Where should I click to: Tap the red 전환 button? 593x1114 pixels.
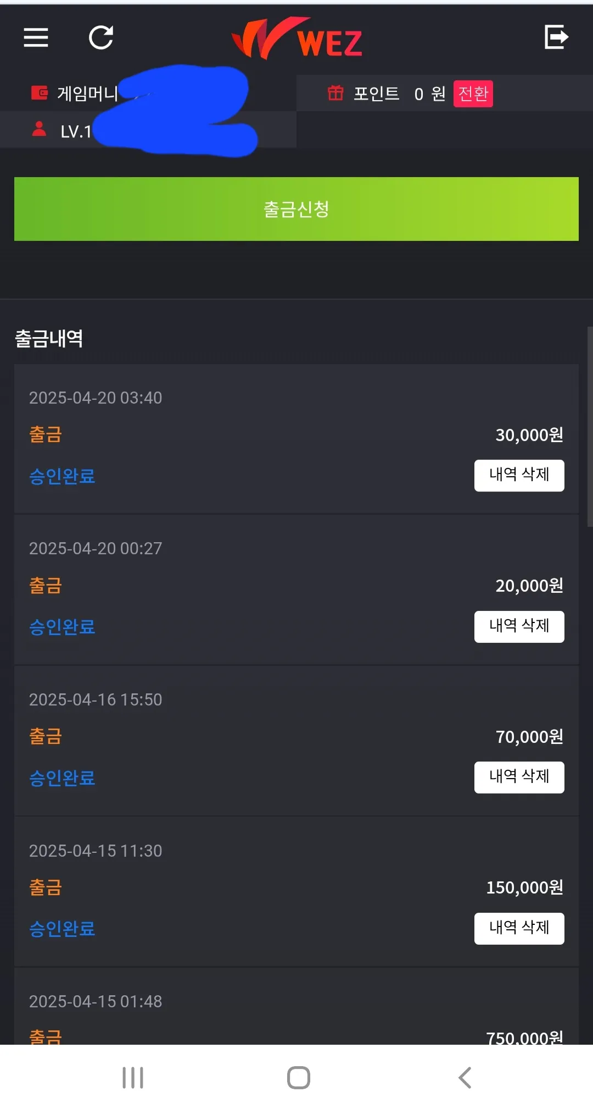click(x=473, y=93)
